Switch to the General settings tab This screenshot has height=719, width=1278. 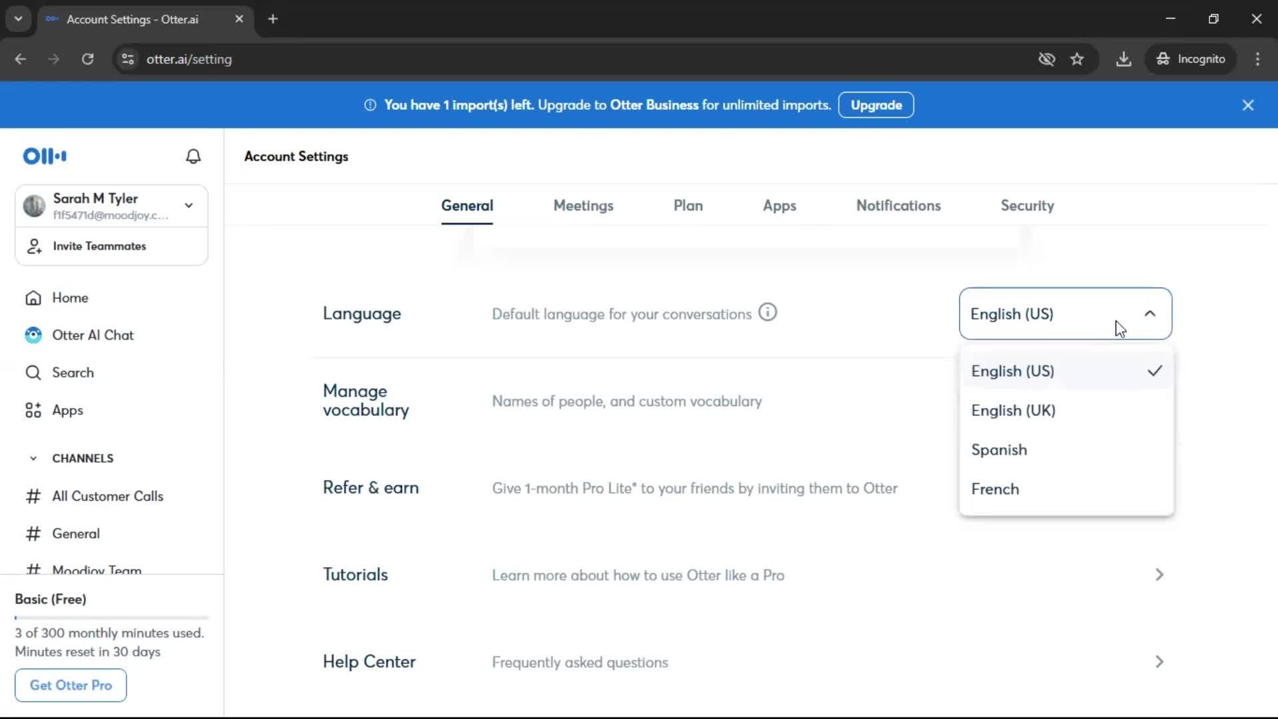pos(467,206)
